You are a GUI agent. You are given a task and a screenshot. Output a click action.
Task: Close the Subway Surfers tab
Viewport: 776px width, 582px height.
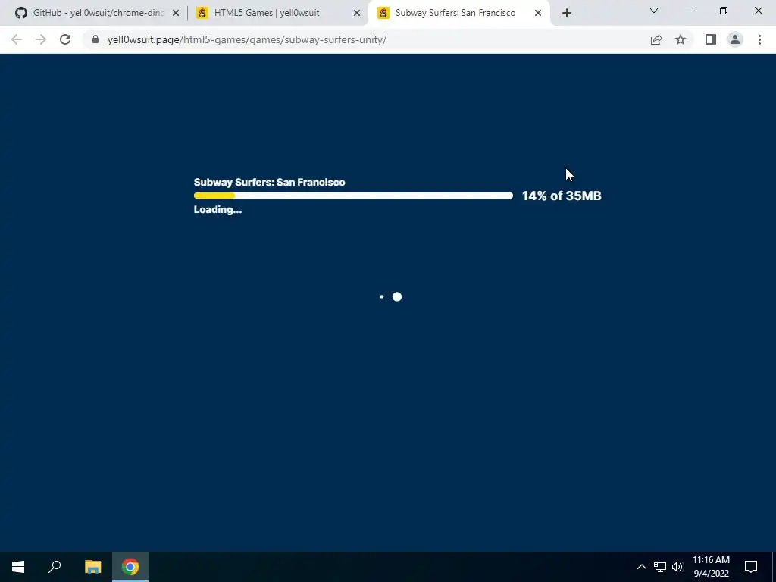click(x=538, y=13)
